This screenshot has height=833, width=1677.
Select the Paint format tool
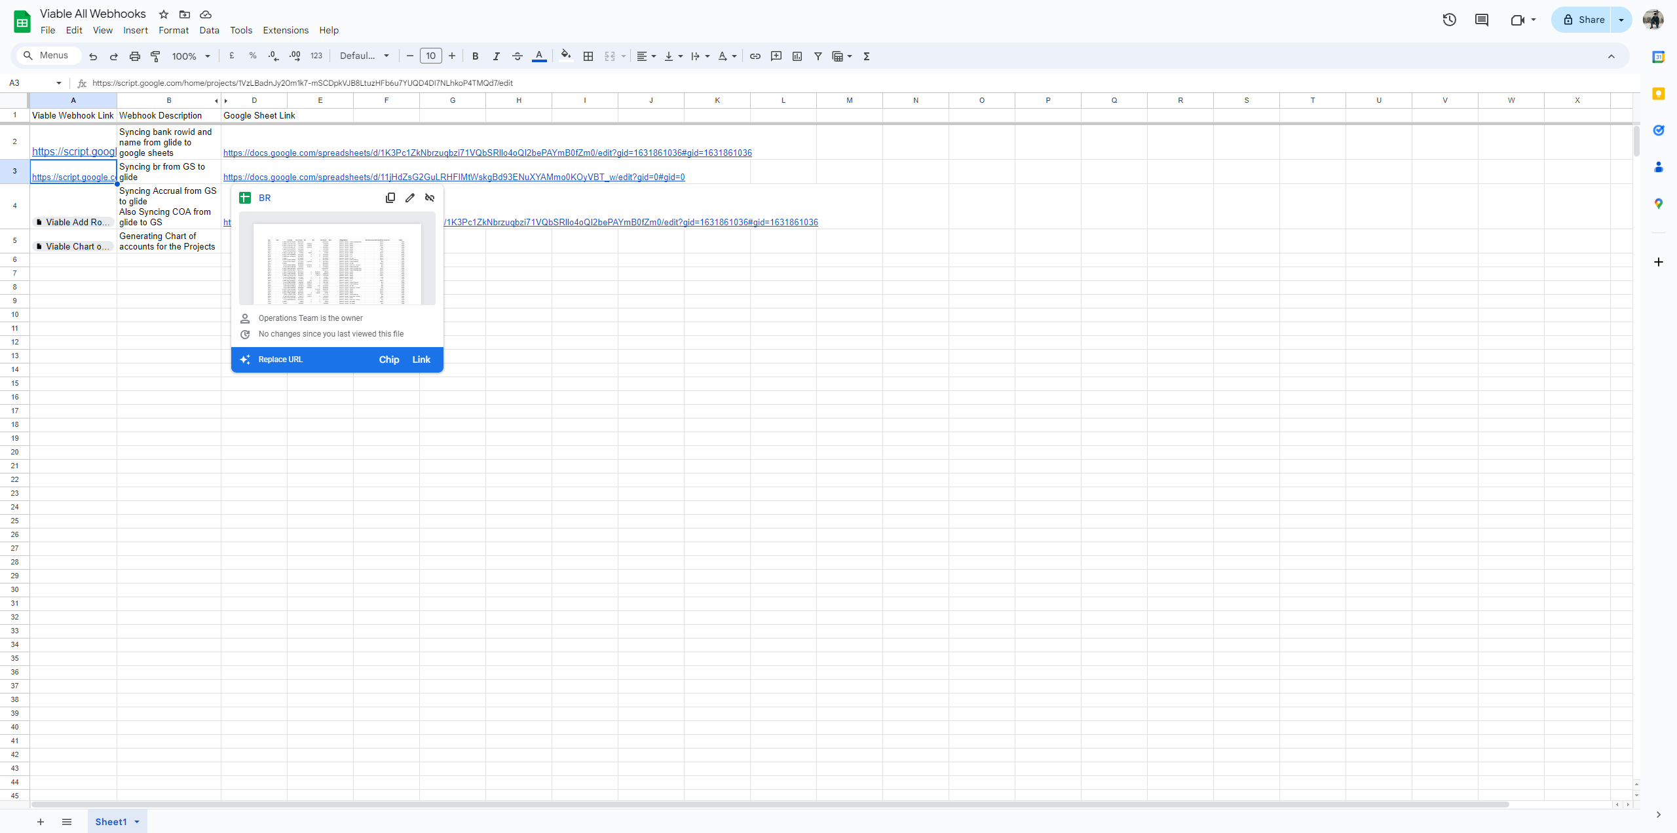156,56
